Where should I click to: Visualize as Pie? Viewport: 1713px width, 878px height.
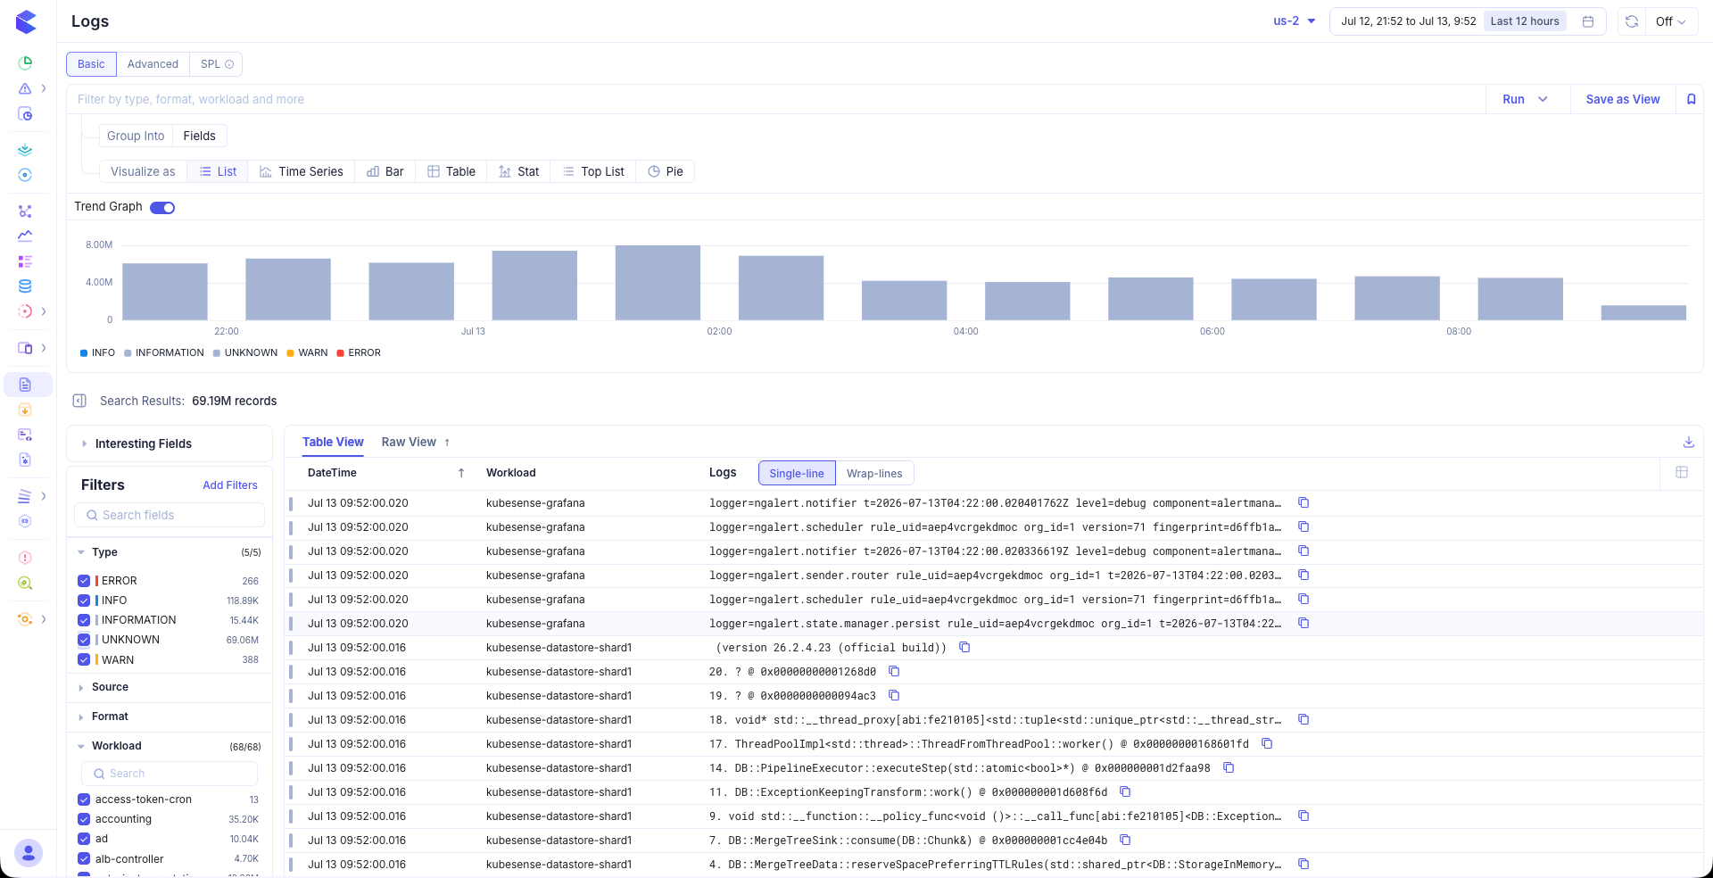(666, 171)
